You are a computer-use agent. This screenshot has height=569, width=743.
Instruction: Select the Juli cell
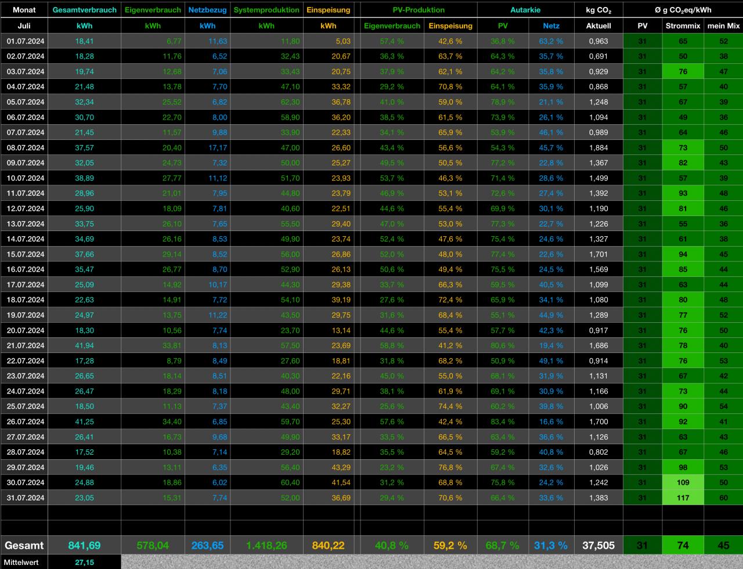point(24,26)
